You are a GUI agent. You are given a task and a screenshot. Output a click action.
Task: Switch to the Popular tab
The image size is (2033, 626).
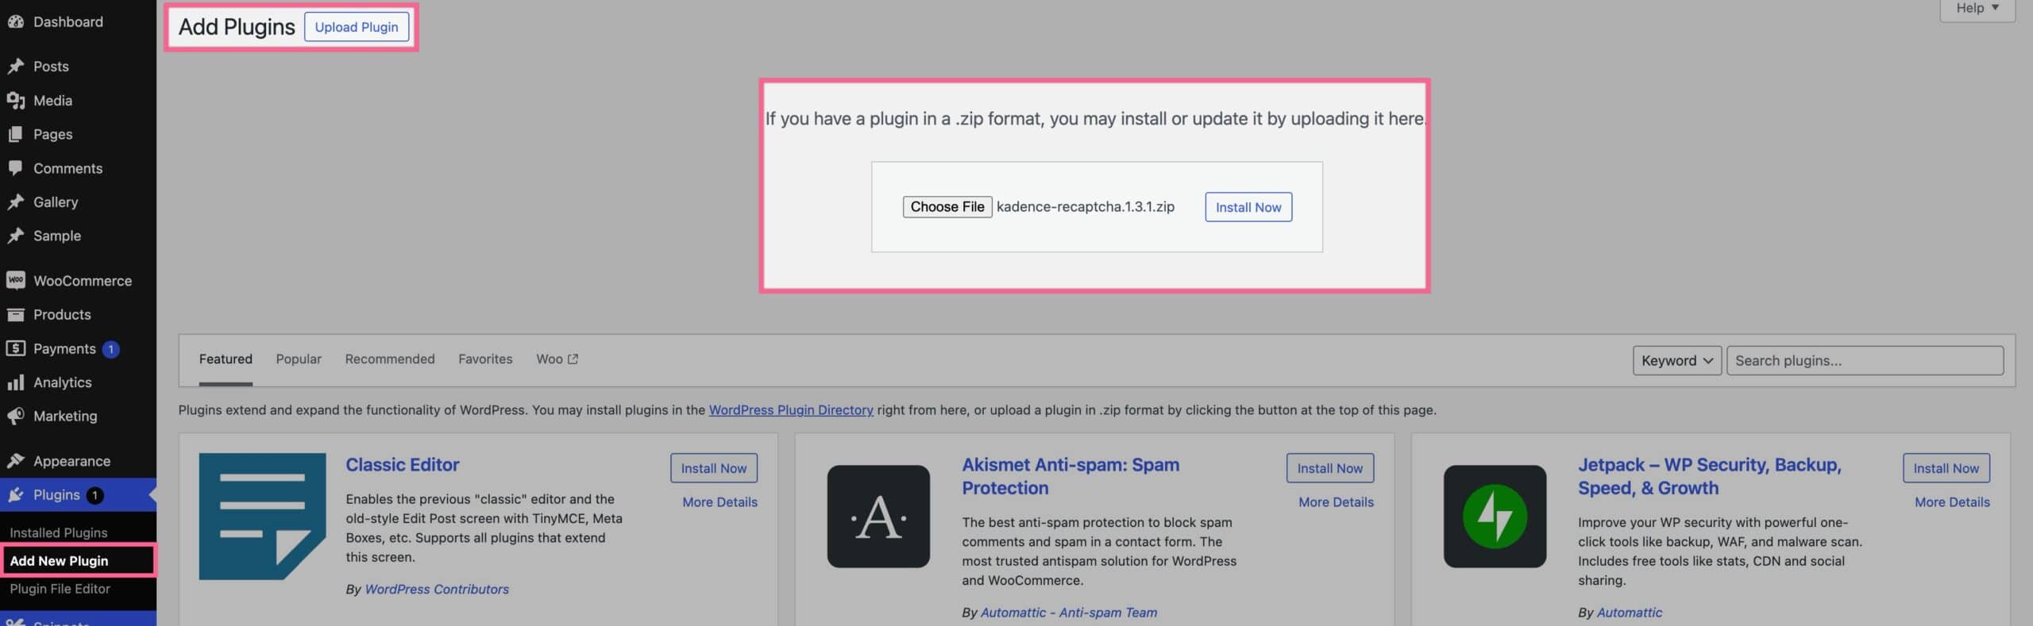[299, 359]
